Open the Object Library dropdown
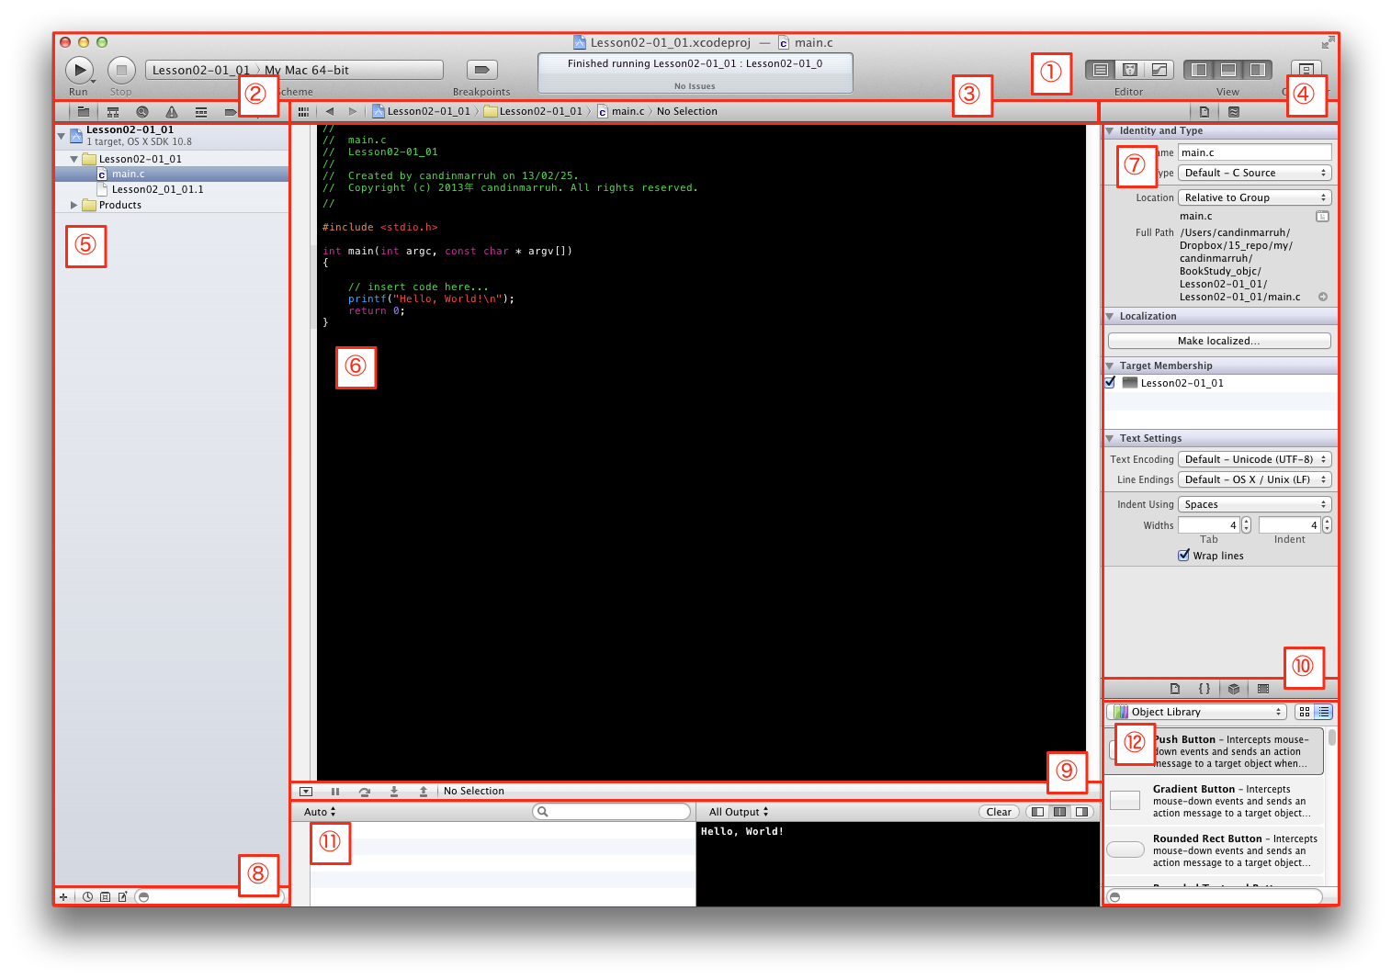Screen dimensions: 1391x979 [1195, 712]
